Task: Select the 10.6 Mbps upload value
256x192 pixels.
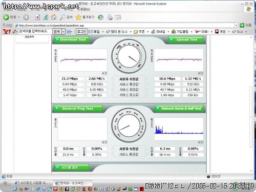Action: point(167,79)
